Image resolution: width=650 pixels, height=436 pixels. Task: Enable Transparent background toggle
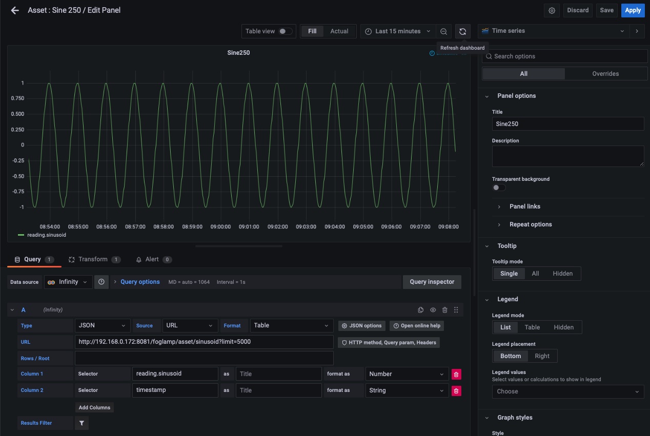[x=498, y=188]
